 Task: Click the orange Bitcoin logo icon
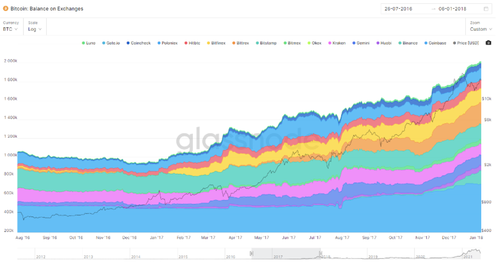point(5,9)
